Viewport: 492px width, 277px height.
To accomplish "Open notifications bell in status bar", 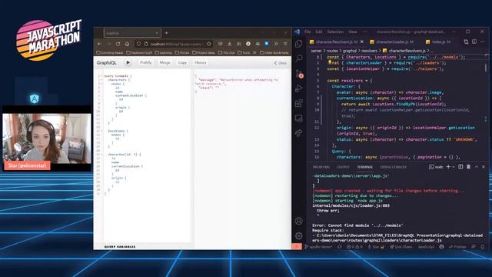I will point(483,247).
